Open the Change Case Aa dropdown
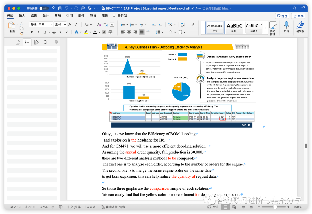 (x=88, y=25)
